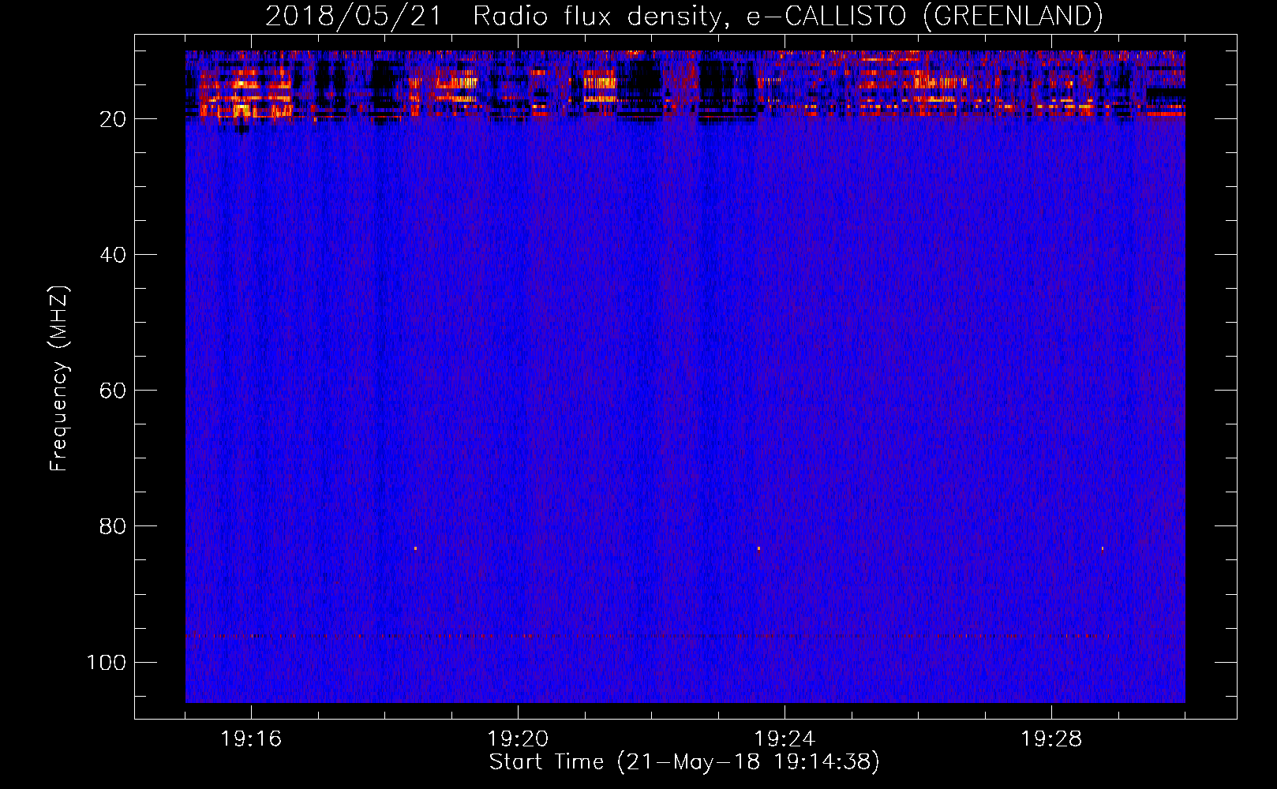
Task: Click the '40' frequency tick label
Action: (x=113, y=255)
